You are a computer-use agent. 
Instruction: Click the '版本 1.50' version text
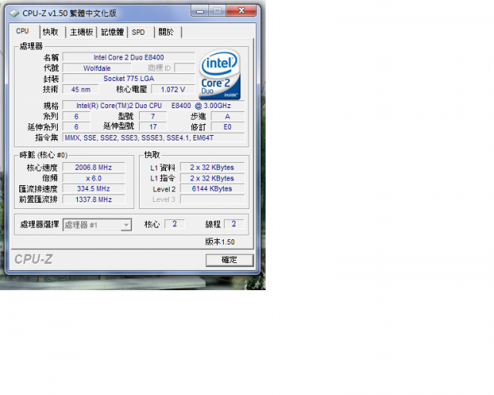pos(220,241)
